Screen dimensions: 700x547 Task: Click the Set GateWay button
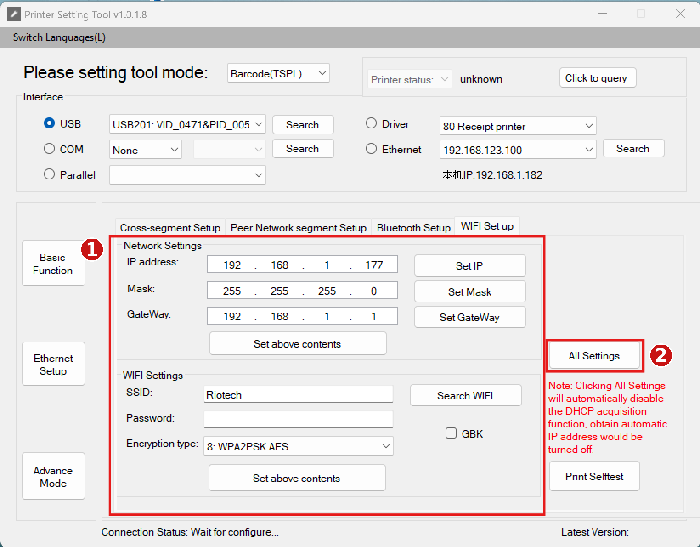(x=470, y=317)
